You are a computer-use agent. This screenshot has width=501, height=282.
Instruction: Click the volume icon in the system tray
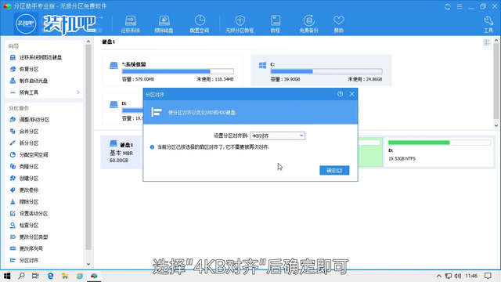point(457,276)
